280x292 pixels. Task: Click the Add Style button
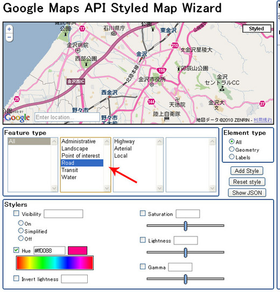pyautogui.click(x=247, y=171)
